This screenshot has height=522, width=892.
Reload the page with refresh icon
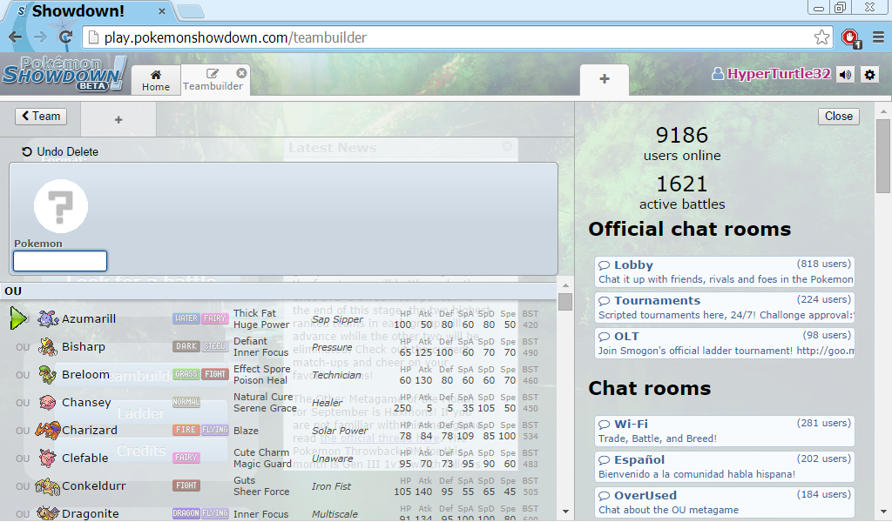65,37
